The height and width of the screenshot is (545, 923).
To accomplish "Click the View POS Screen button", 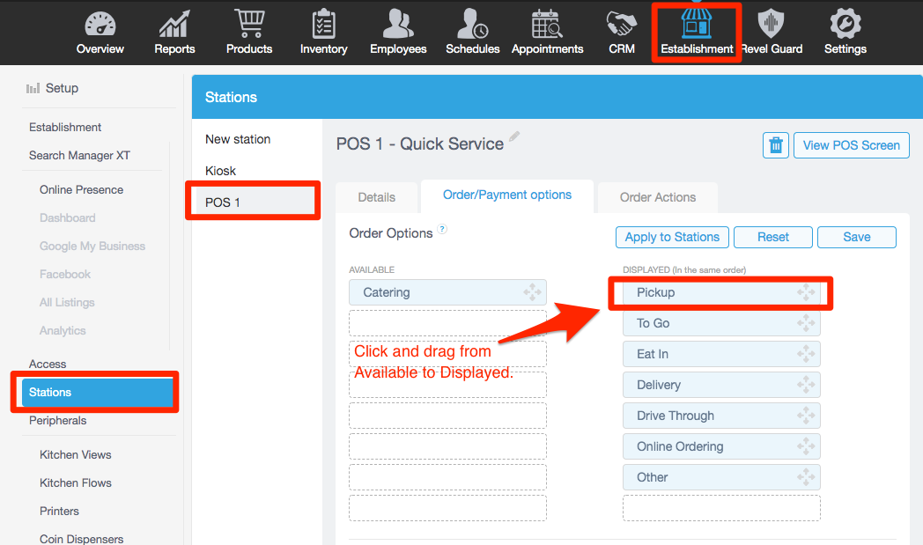I will 851,145.
